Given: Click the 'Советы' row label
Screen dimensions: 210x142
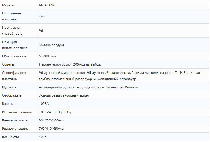Looking at the screenshot, I should 8,64.
